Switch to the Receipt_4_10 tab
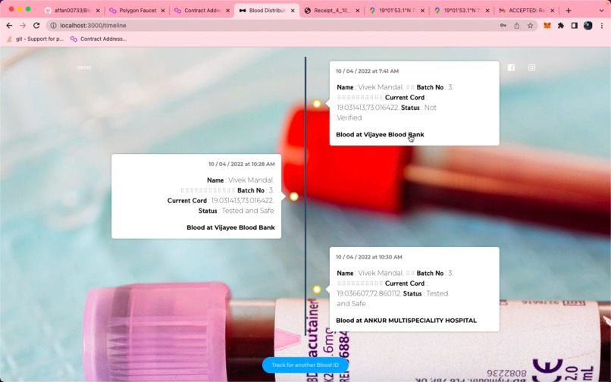Viewport: 611px width, 382px height. pyautogui.click(x=331, y=11)
